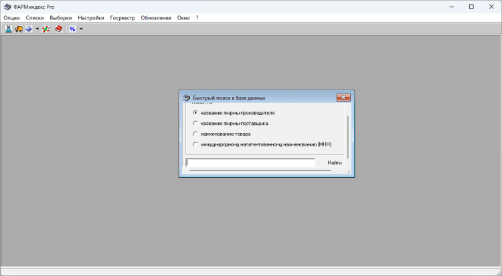
Task: Maximize the ФАРМиндекс Pro window
Action: point(471,7)
